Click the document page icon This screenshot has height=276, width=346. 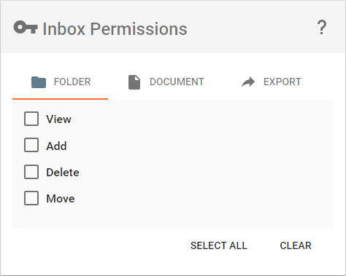(x=134, y=82)
